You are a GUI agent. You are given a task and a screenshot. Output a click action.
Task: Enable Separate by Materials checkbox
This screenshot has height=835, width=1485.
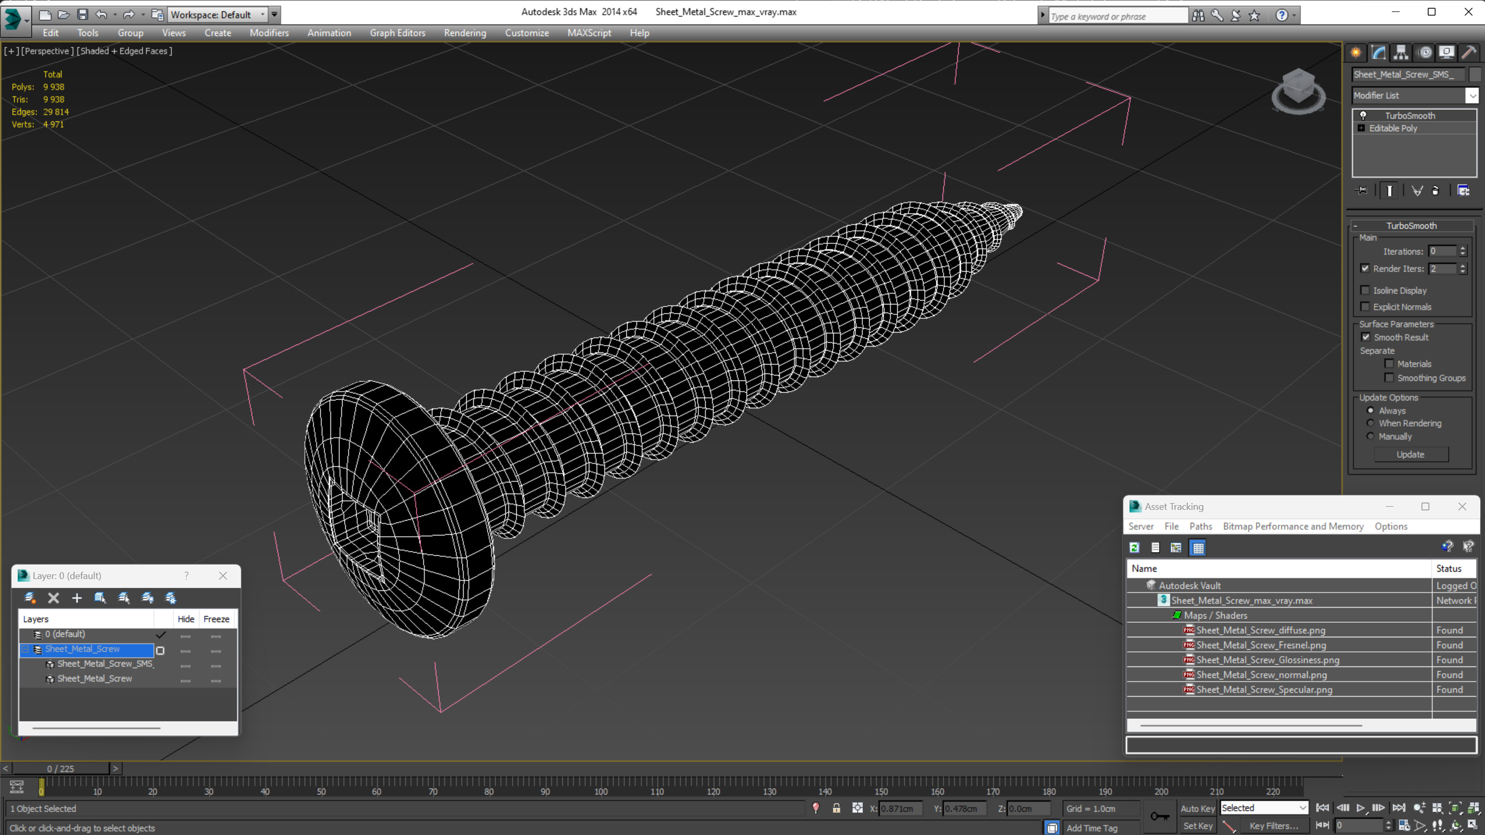coord(1389,363)
